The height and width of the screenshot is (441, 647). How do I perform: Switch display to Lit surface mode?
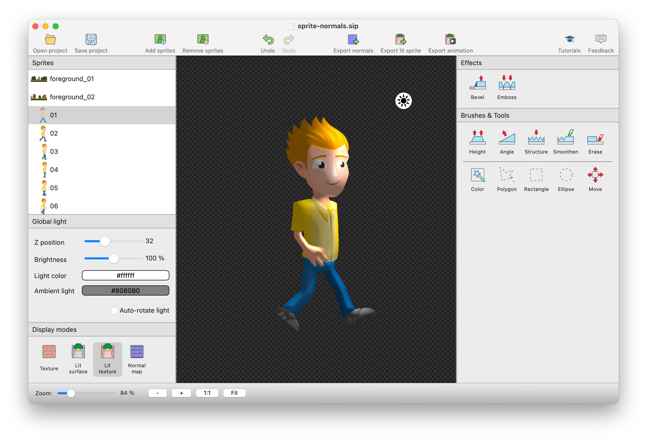(x=78, y=359)
